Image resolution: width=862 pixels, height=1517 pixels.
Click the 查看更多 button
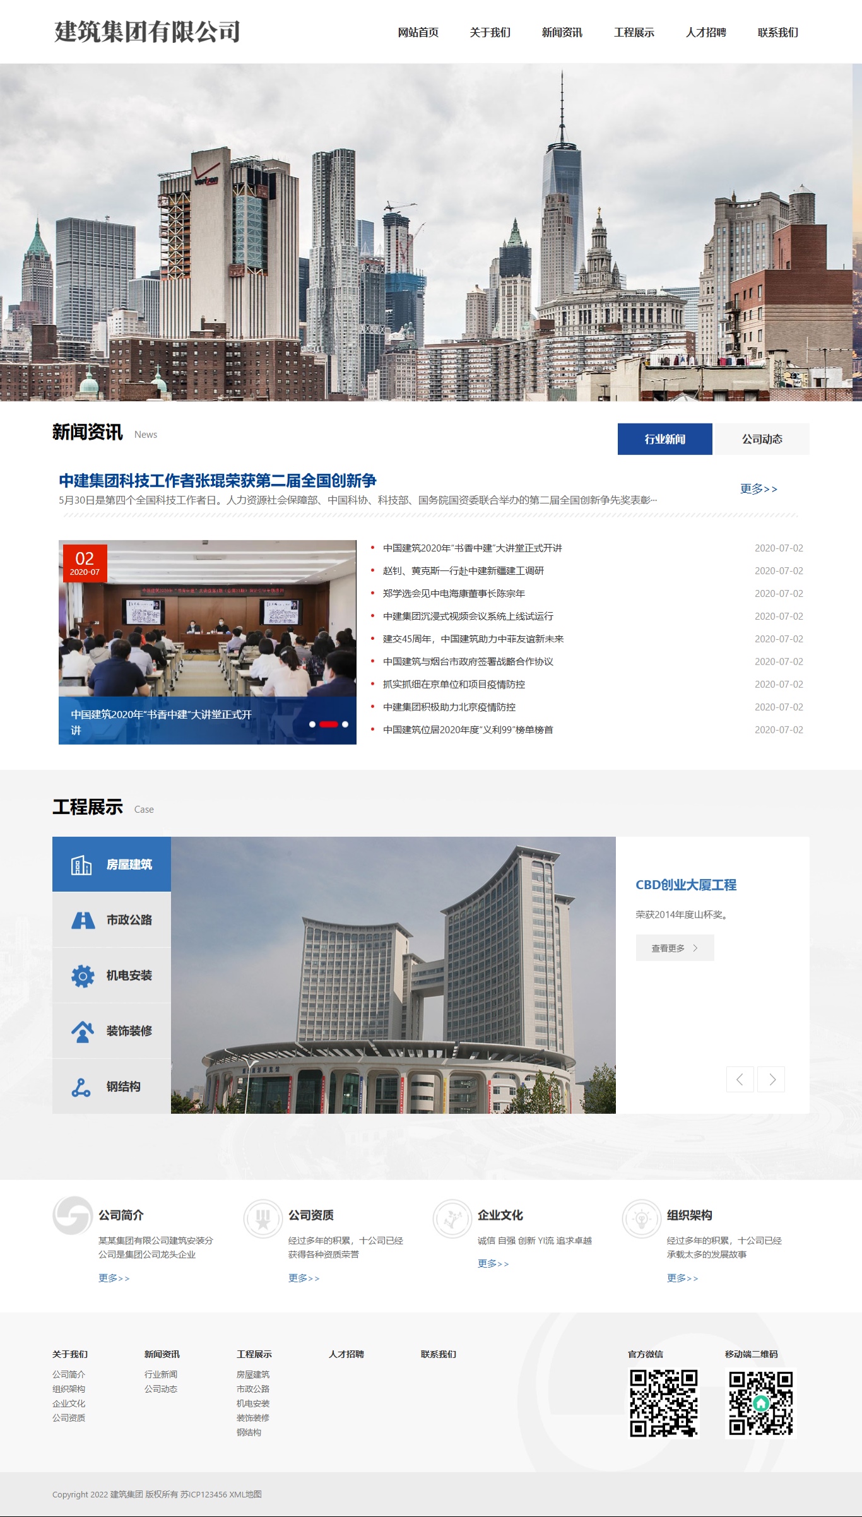(x=675, y=948)
